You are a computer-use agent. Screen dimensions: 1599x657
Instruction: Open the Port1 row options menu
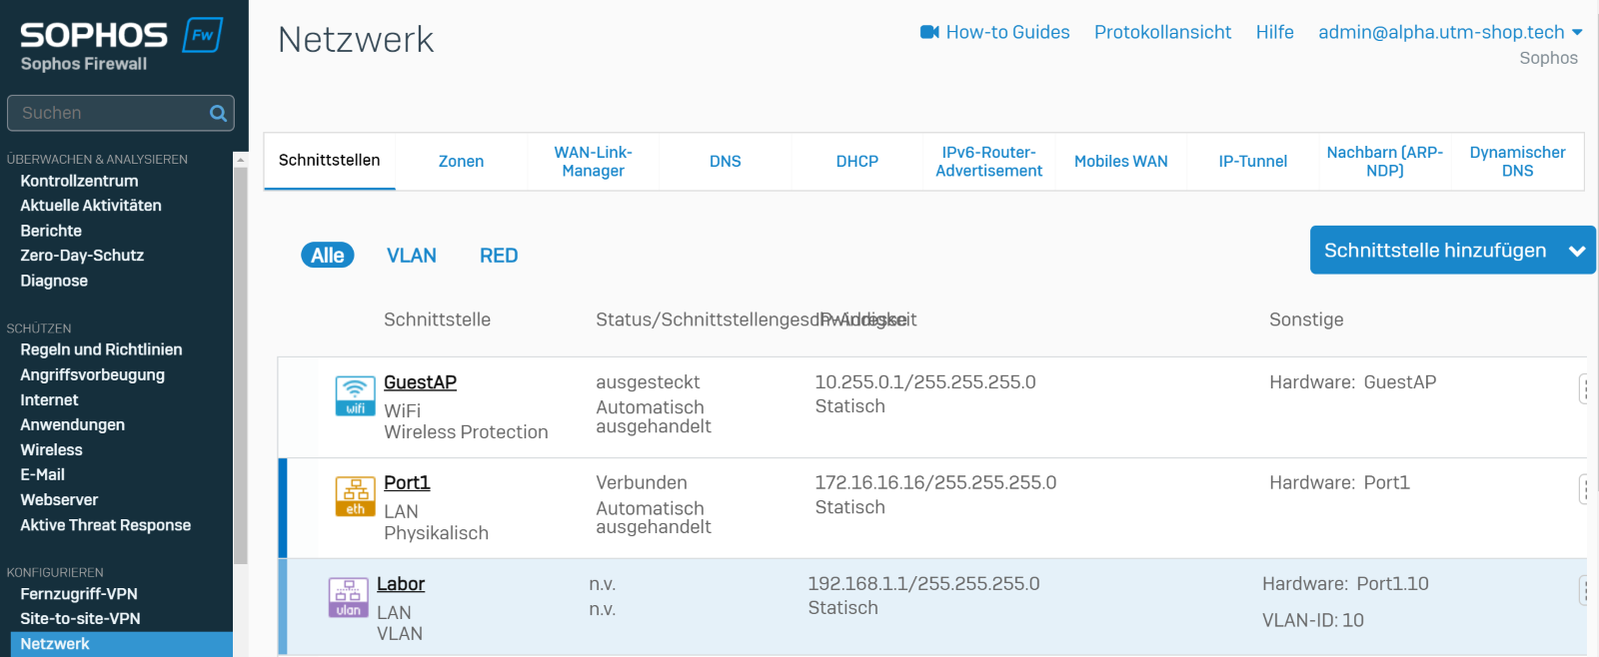tap(1584, 488)
